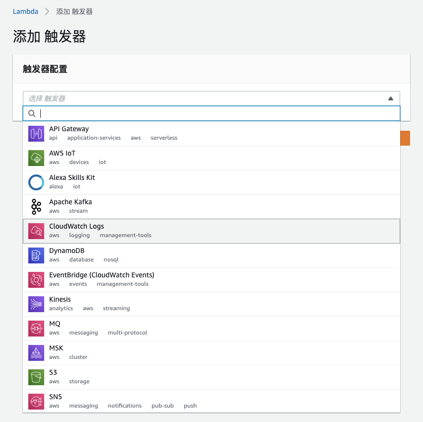Click the 添加 触发器 breadcrumb text
The width and height of the screenshot is (423, 422).
point(74,11)
